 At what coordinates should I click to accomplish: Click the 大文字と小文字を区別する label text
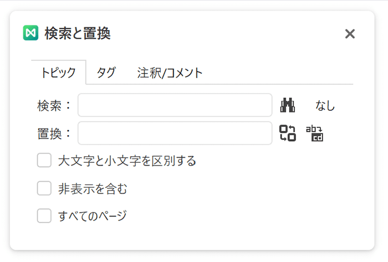pos(127,161)
